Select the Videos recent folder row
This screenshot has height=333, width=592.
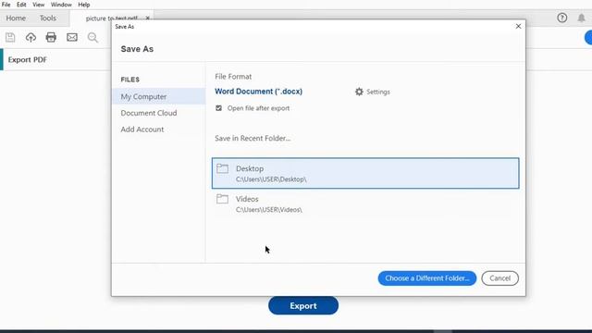[x=365, y=203]
